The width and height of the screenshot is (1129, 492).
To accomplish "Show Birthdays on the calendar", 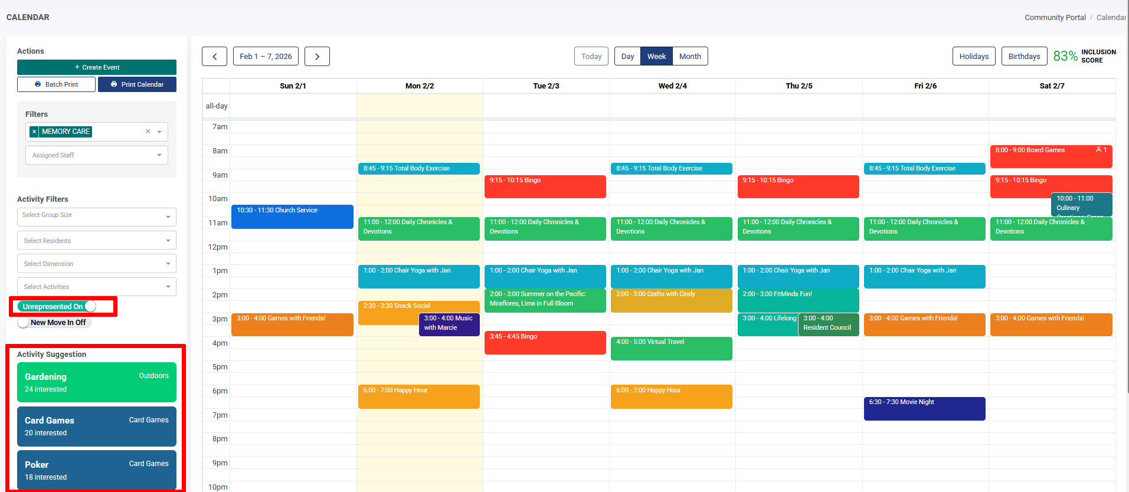I will click(x=1024, y=57).
